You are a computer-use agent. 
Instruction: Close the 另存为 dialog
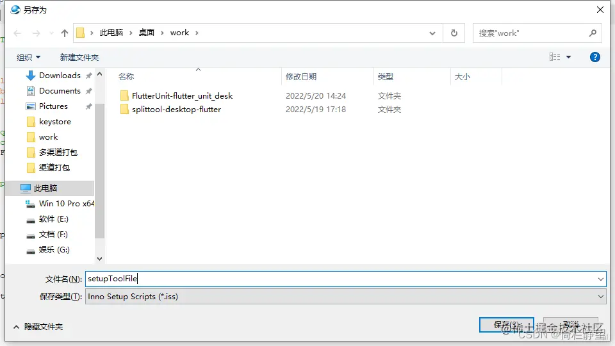(600, 10)
